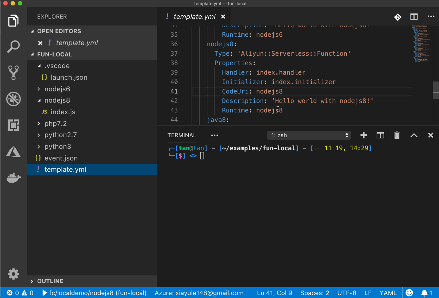439x298 pixels.
Task: Click the code minimap preview
Action: pyautogui.click(x=422, y=44)
